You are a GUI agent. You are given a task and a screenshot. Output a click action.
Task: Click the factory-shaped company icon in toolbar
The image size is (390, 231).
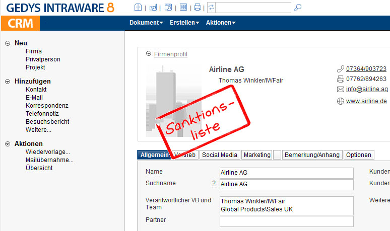pos(153,8)
